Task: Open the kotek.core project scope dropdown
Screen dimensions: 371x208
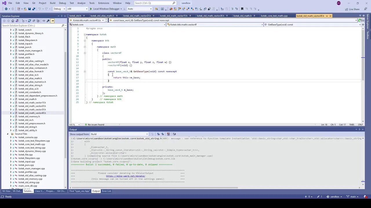Action: pyautogui.click(x=118, y=25)
